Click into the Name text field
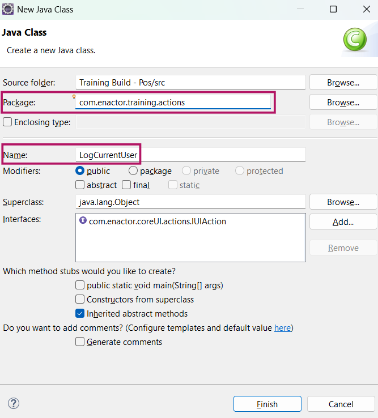This screenshot has height=418, width=378. (190, 155)
